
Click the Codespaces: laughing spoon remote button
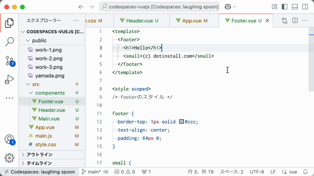[x=40, y=172]
